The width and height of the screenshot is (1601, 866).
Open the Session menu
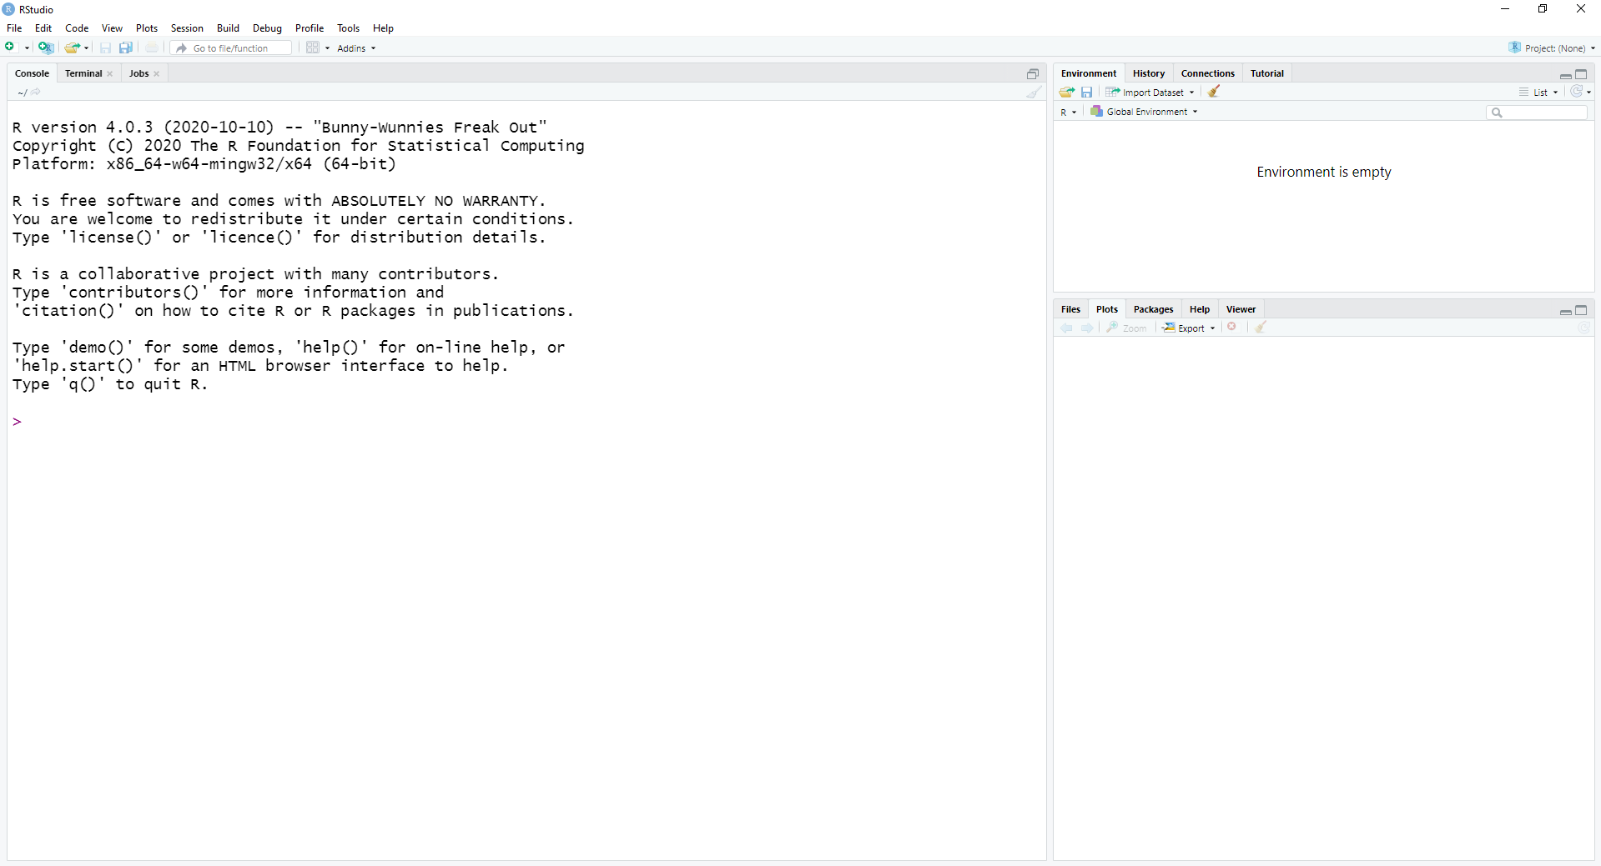click(187, 28)
